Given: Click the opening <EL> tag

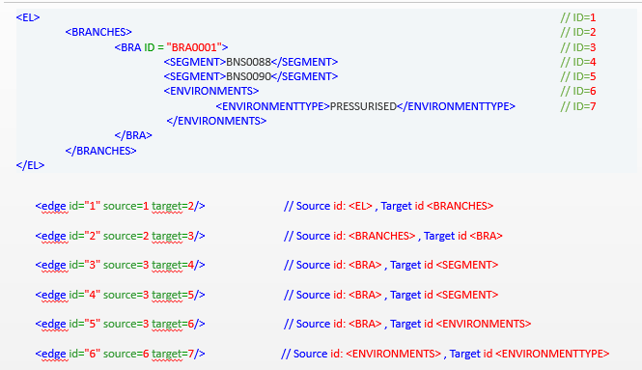Looking at the screenshot, I should 28,17.
